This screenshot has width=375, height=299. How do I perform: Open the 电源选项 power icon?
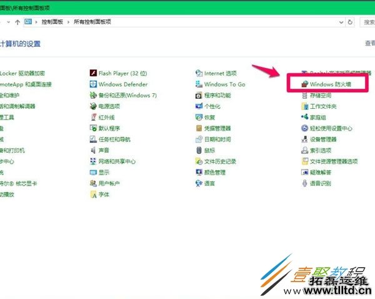[93, 106]
